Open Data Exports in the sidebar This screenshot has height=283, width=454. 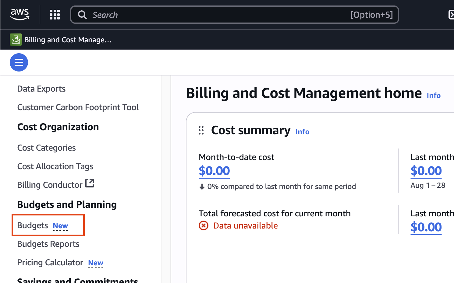pos(41,89)
